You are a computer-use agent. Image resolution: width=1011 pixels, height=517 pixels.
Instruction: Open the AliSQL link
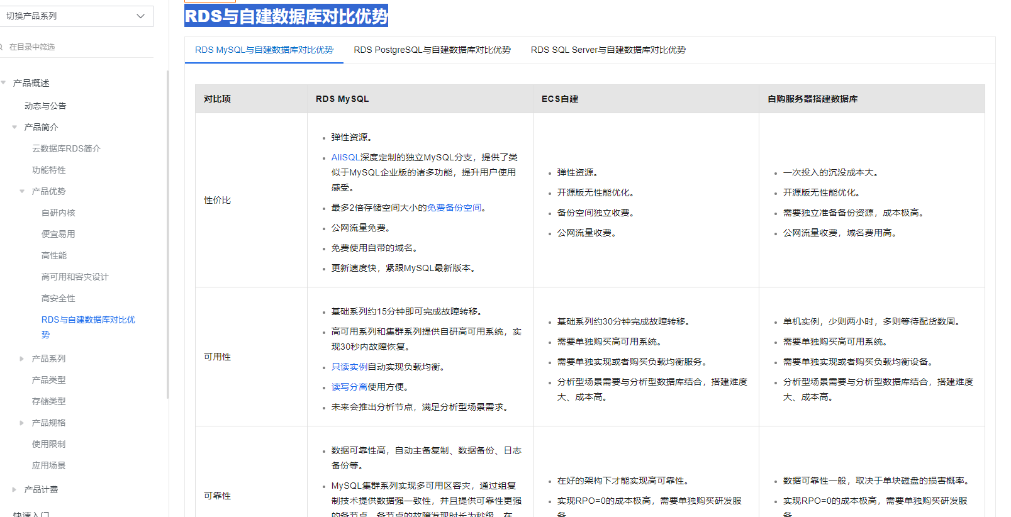click(345, 157)
